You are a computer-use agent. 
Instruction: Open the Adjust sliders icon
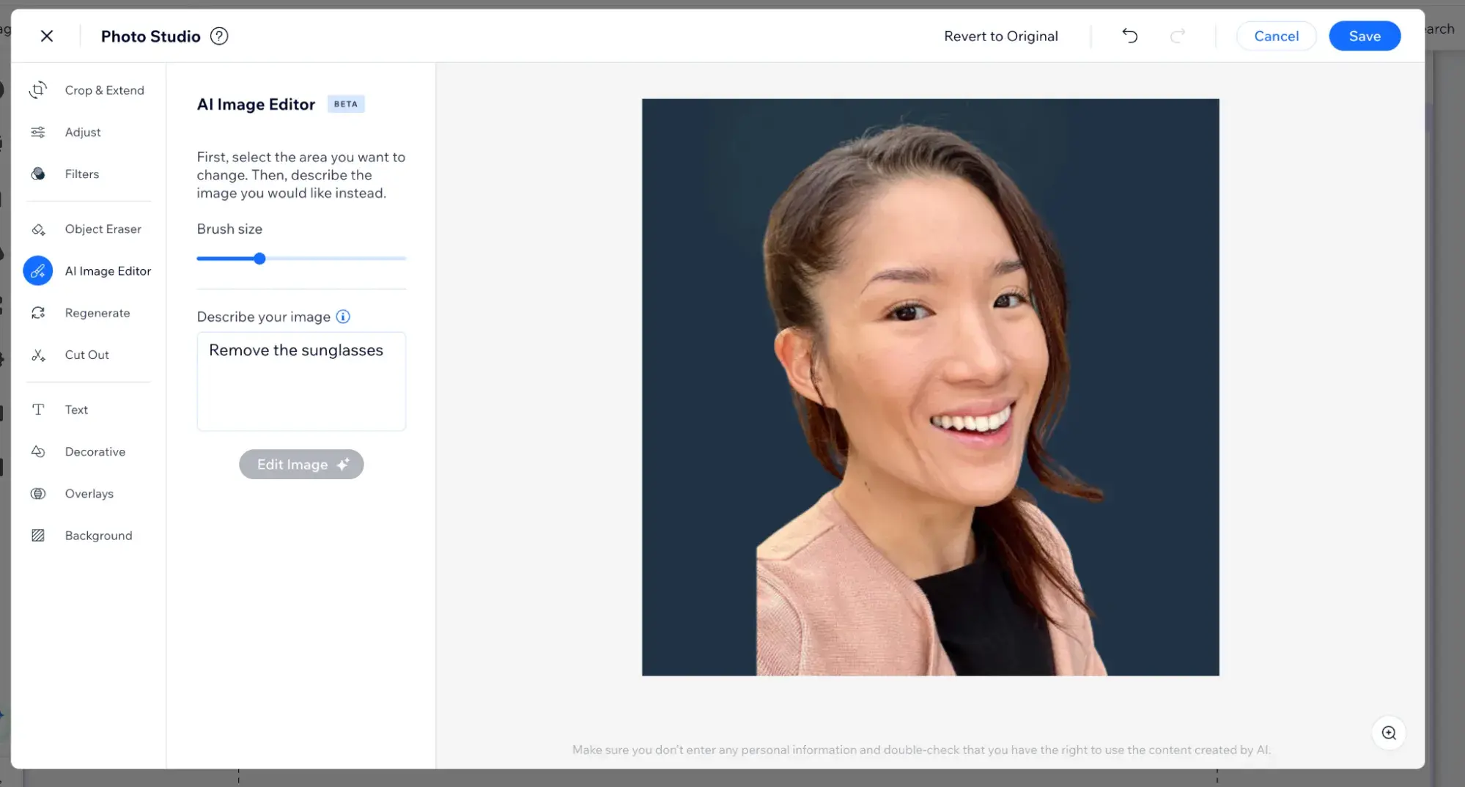pyautogui.click(x=38, y=132)
